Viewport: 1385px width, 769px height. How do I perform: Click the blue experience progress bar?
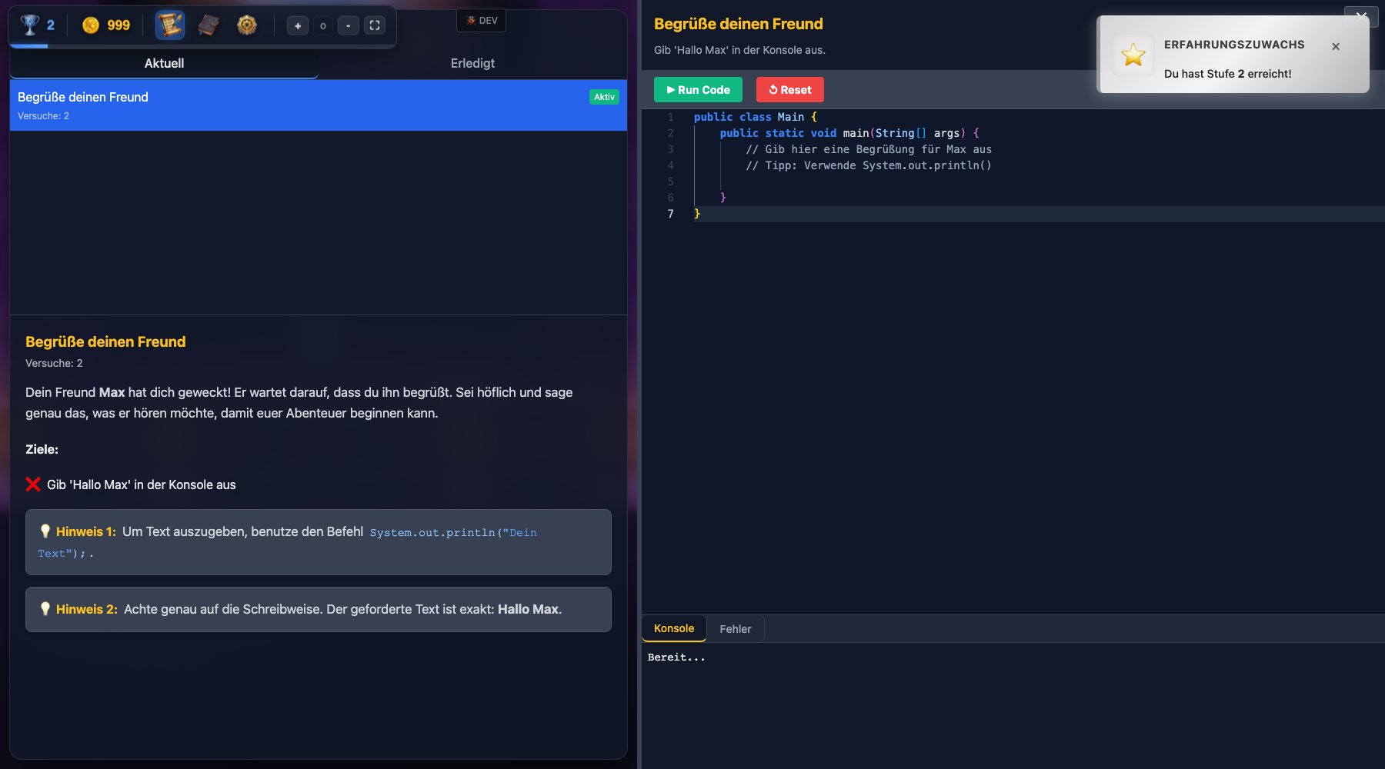(x=29, y=46)
